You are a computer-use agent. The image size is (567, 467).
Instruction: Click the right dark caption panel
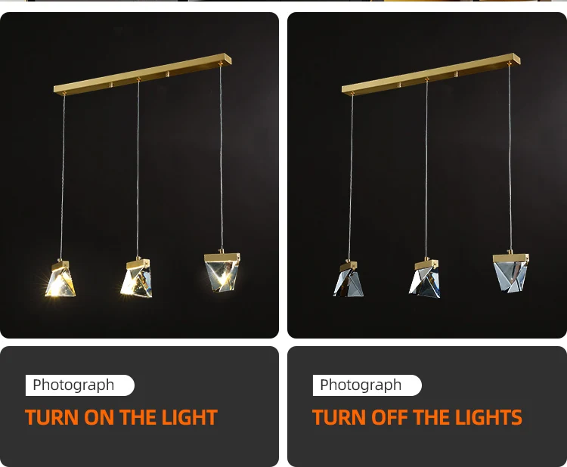[427, 407]
